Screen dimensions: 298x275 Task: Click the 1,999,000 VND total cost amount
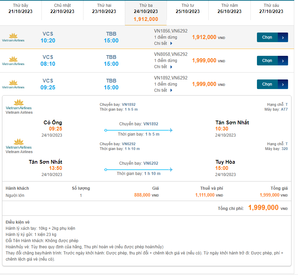[x=263, y=208]
